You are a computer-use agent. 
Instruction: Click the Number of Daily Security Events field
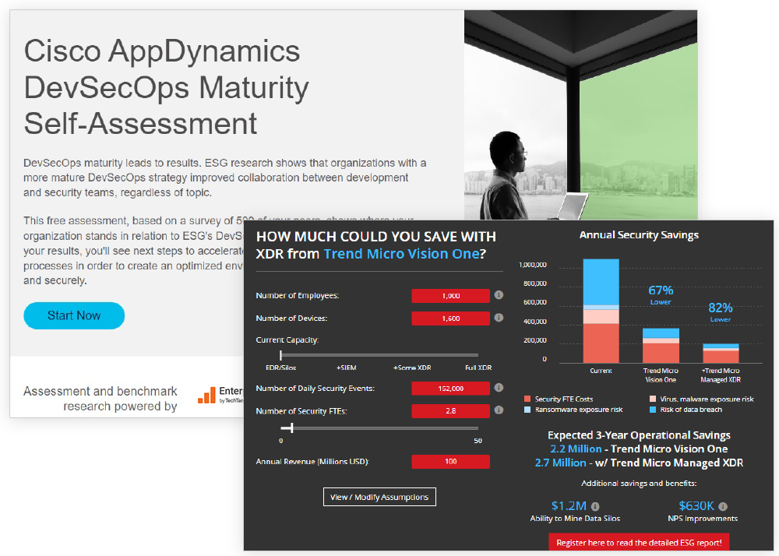pos(450,388)
